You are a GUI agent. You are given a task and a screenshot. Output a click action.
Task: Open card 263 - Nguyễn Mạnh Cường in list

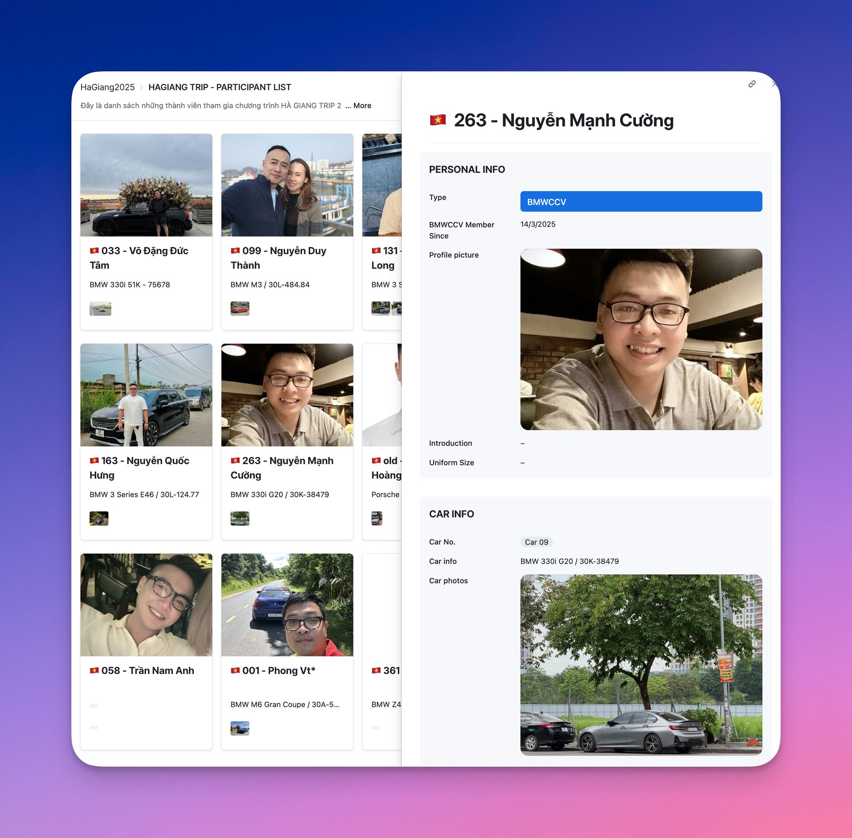[x=287, y=442]
